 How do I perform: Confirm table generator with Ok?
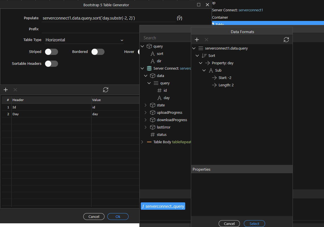(118, 217)
